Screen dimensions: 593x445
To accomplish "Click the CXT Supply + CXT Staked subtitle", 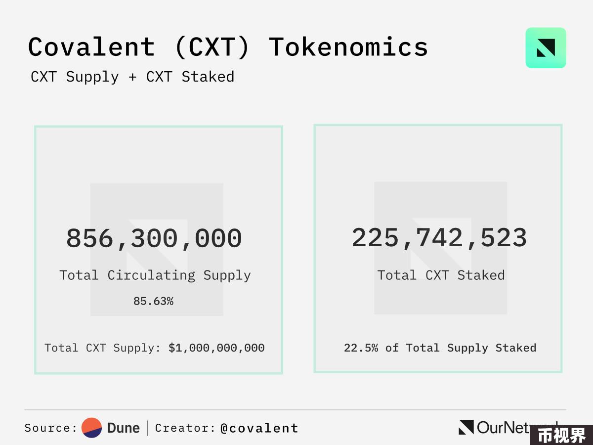I will click(132, 77).
